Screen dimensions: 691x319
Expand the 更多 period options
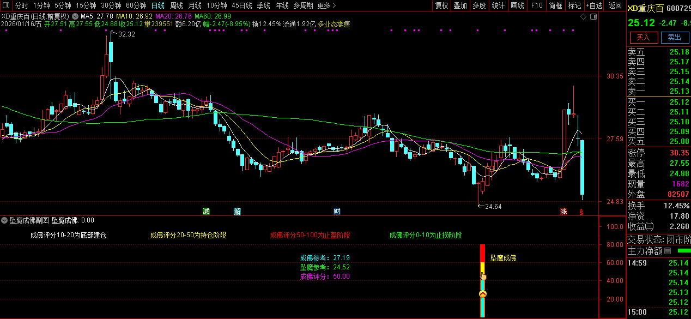(x=326, y=5)
